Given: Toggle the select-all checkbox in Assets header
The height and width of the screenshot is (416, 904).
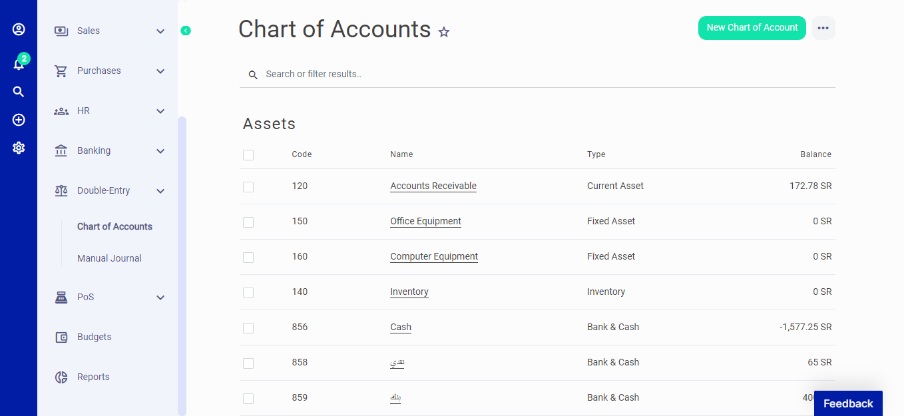Looking at the screenshot, I should point(248,154).
